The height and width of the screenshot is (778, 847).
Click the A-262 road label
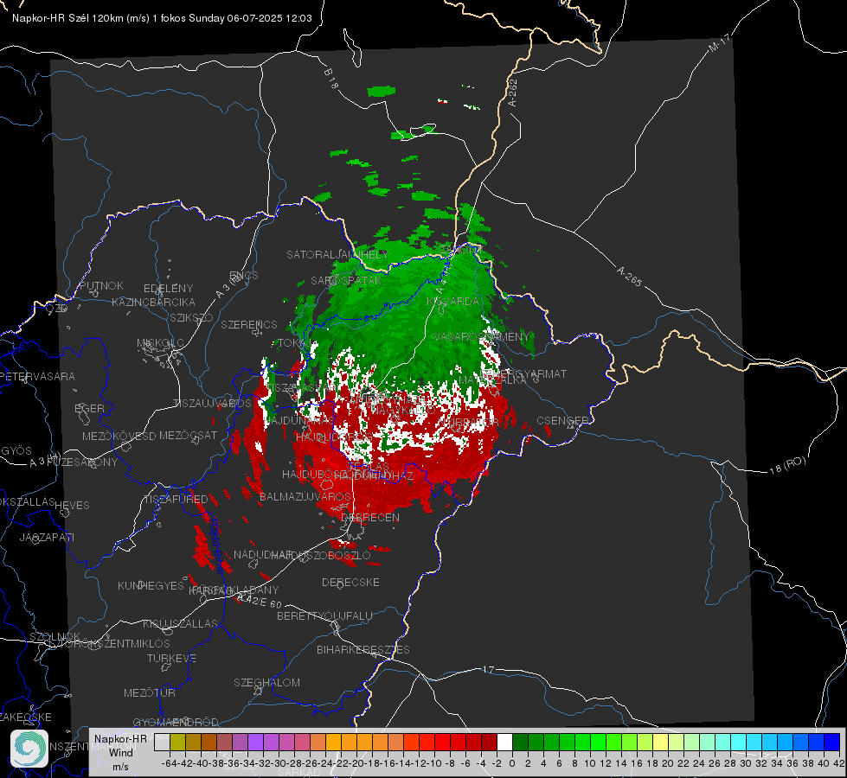coord(513,92)
